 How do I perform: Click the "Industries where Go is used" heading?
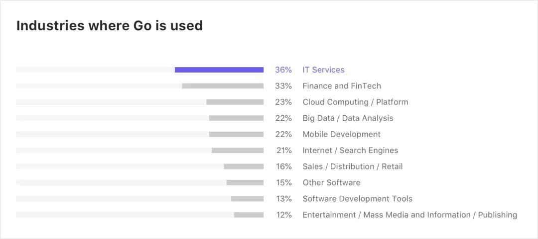click(x=110, y=26)
